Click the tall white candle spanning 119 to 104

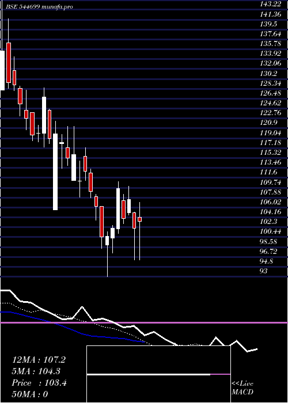pyautogui.click(x=55, y=172)
